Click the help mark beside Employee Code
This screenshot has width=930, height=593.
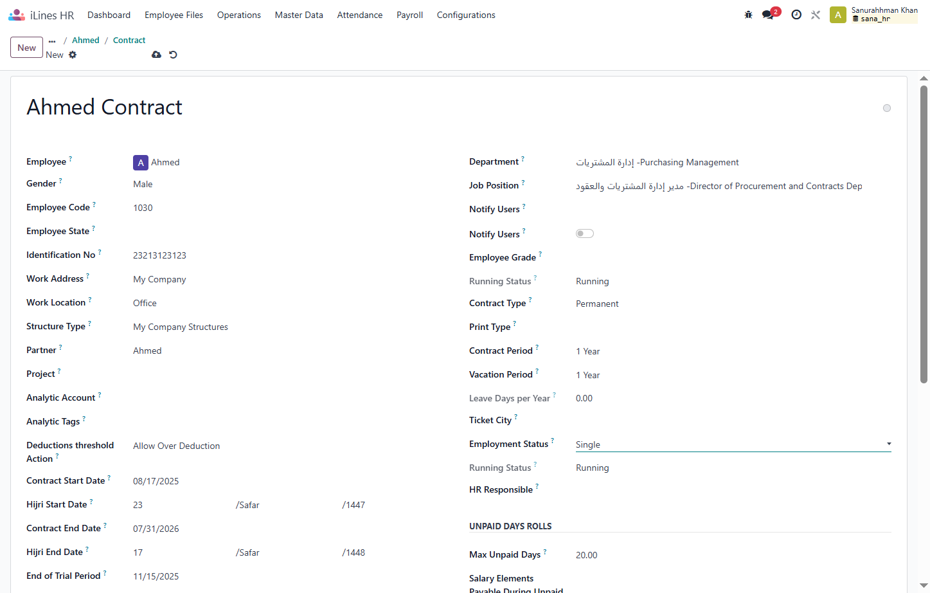coord(94,205)
